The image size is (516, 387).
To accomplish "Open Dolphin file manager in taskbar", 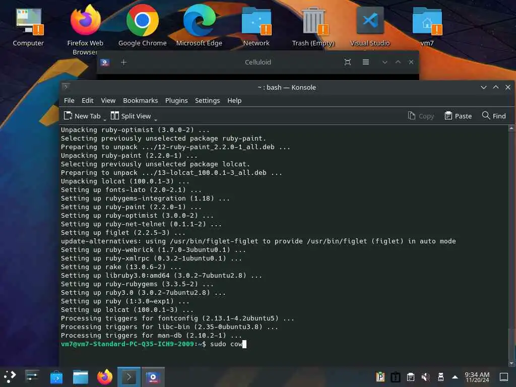I will pos(81,377).
